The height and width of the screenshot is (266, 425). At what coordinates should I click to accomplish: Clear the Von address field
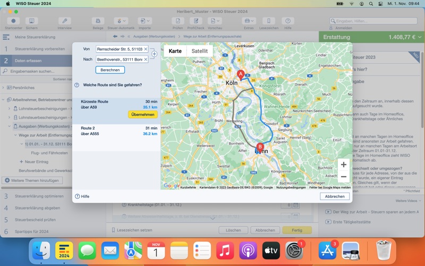tap(146, 49)
